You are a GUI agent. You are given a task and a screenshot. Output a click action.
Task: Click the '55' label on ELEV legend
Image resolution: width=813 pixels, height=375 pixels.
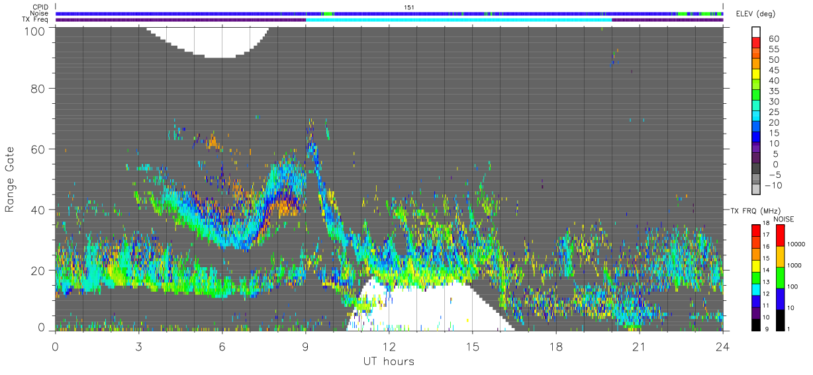tap(773, 49)
